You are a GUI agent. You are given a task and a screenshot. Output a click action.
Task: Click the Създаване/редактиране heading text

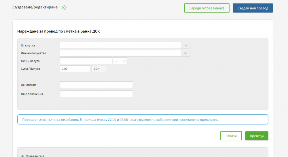(x=35, y=7)
